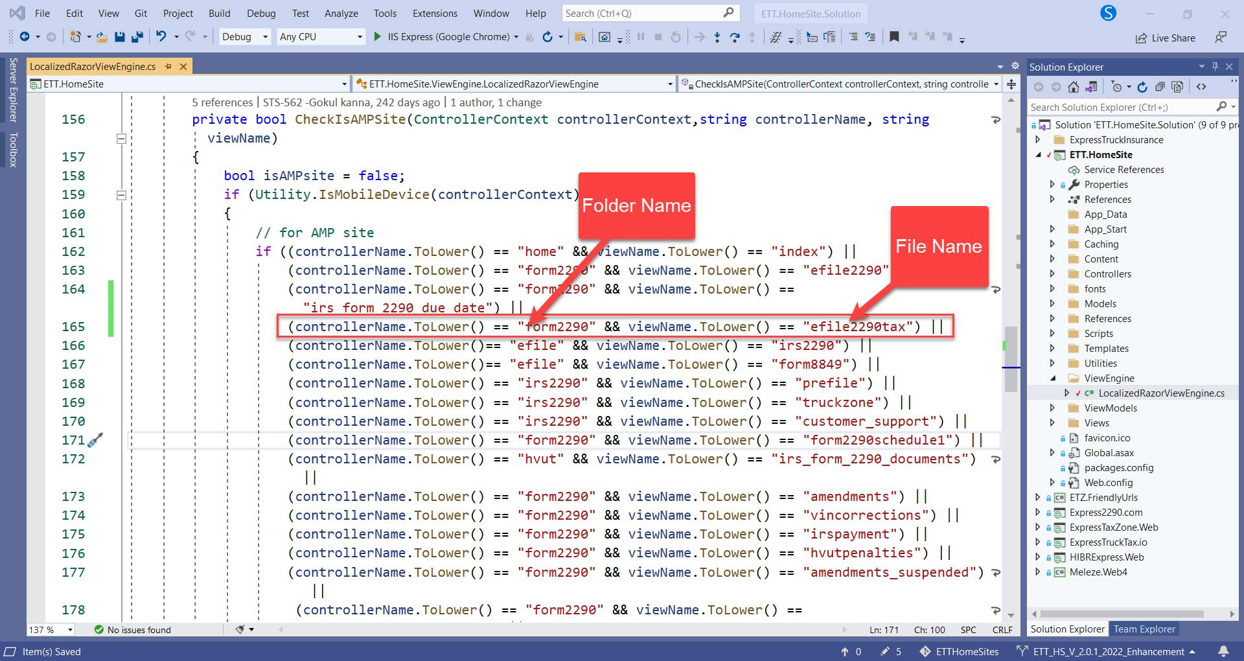
Task: Click Show All Files icon in Solution Explorer
Action: [1177, 87]
